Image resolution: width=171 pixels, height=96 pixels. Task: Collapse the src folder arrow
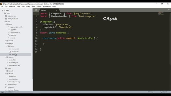pyautogui.click(x=4, y=21)
